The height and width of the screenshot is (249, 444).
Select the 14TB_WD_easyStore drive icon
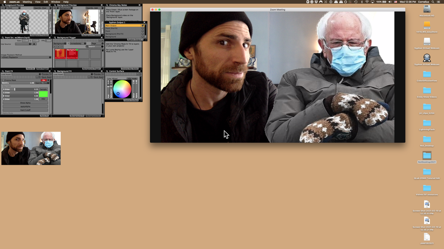(427, 25)
